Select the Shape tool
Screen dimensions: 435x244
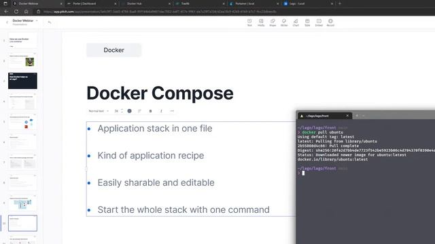tap(273, 22)
